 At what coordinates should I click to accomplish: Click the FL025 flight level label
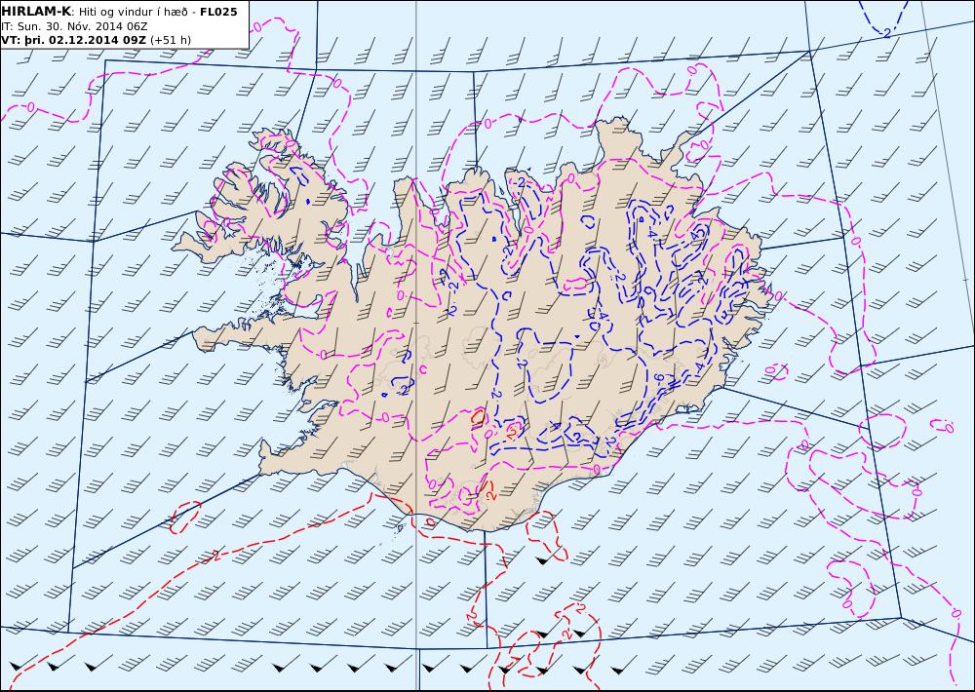[x=218, y=12]
